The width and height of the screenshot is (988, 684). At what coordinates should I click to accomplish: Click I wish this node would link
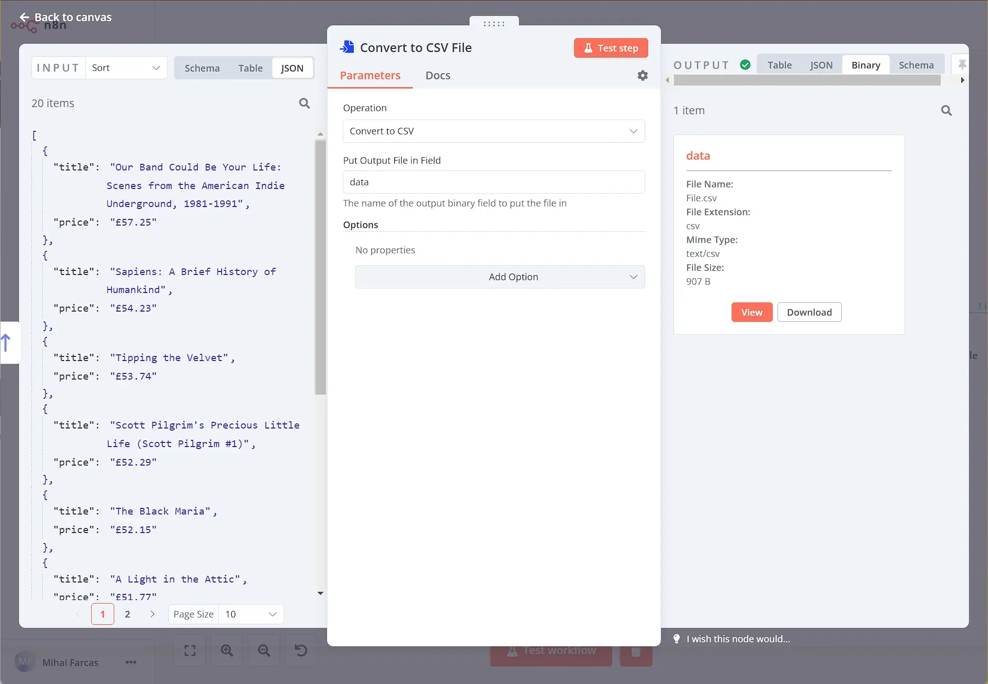tap(738, 639)
